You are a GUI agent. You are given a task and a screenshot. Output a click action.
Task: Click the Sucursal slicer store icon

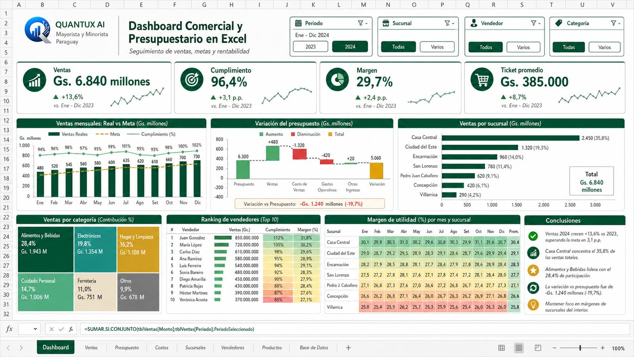[386, 23]
